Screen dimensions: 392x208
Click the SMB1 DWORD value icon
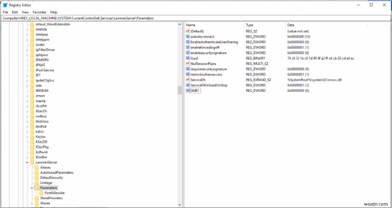click(x=188, y=91)
